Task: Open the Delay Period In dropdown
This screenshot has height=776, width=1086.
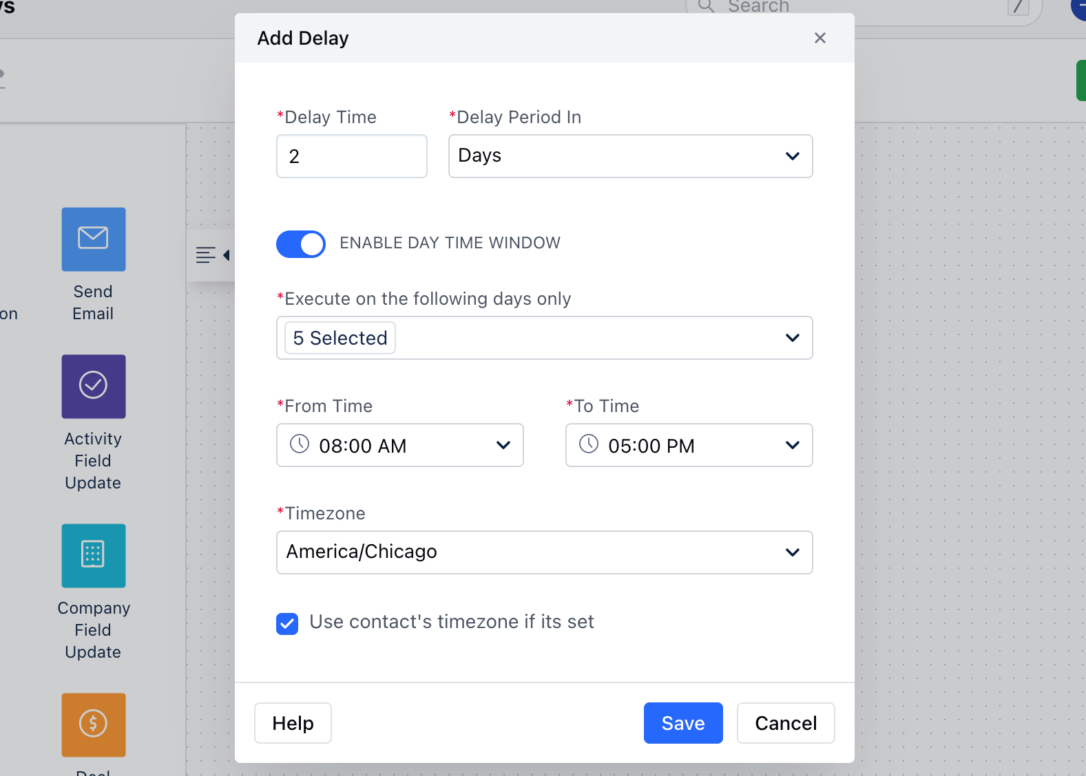Action: pos(631,156)
